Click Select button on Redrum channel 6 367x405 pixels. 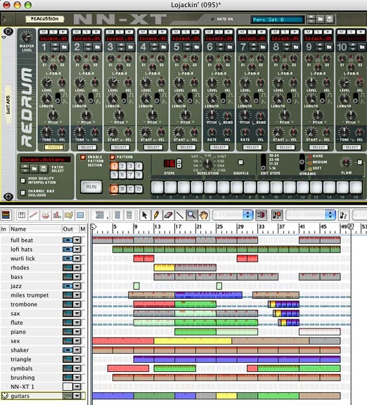[219, 147]
